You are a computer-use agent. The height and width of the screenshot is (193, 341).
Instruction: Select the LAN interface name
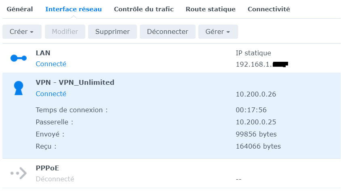coord(43,53)
